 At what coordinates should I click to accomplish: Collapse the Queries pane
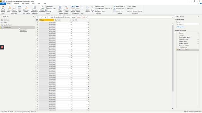[34, 16]
